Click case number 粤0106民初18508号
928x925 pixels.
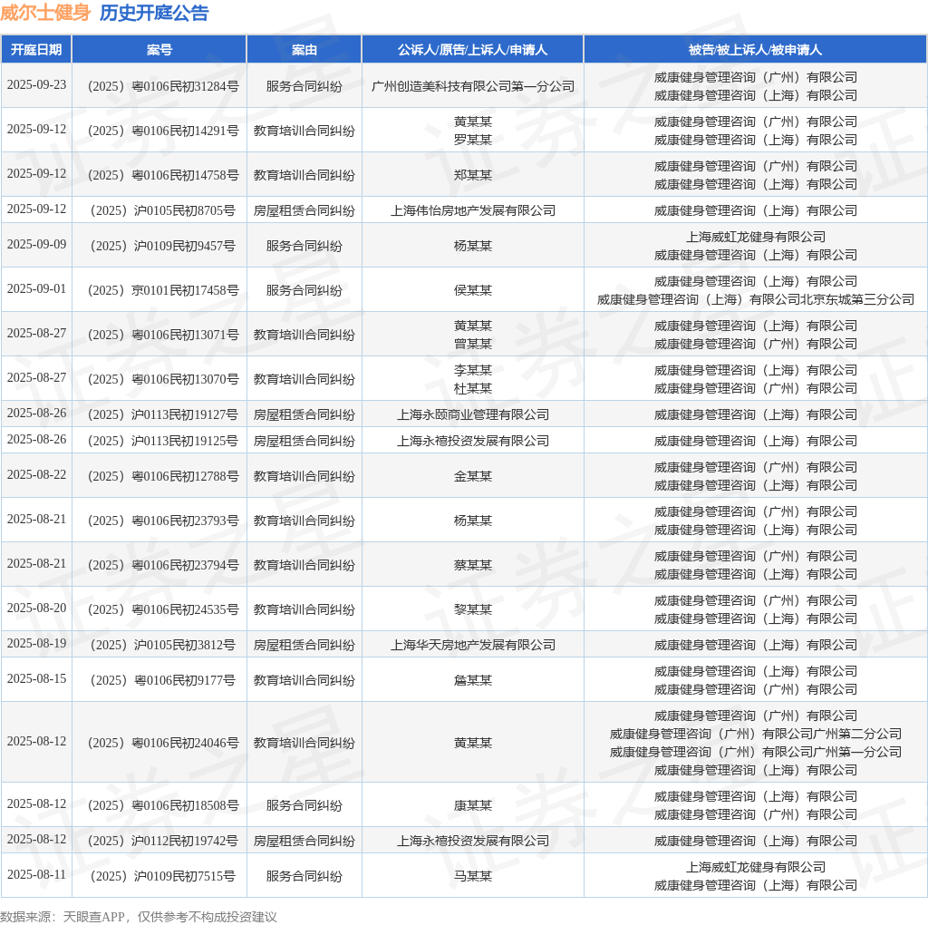[x=163, y=805]
